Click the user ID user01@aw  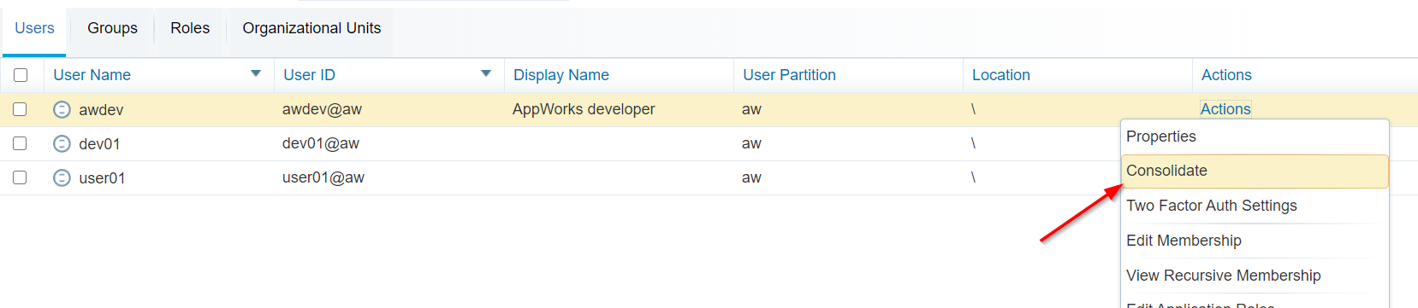pyautogui.click(x=323, y=177)
